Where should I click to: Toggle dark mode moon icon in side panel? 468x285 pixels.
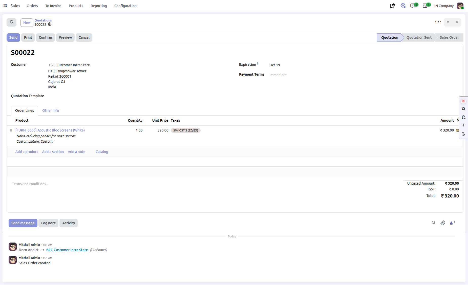point(463,134)
